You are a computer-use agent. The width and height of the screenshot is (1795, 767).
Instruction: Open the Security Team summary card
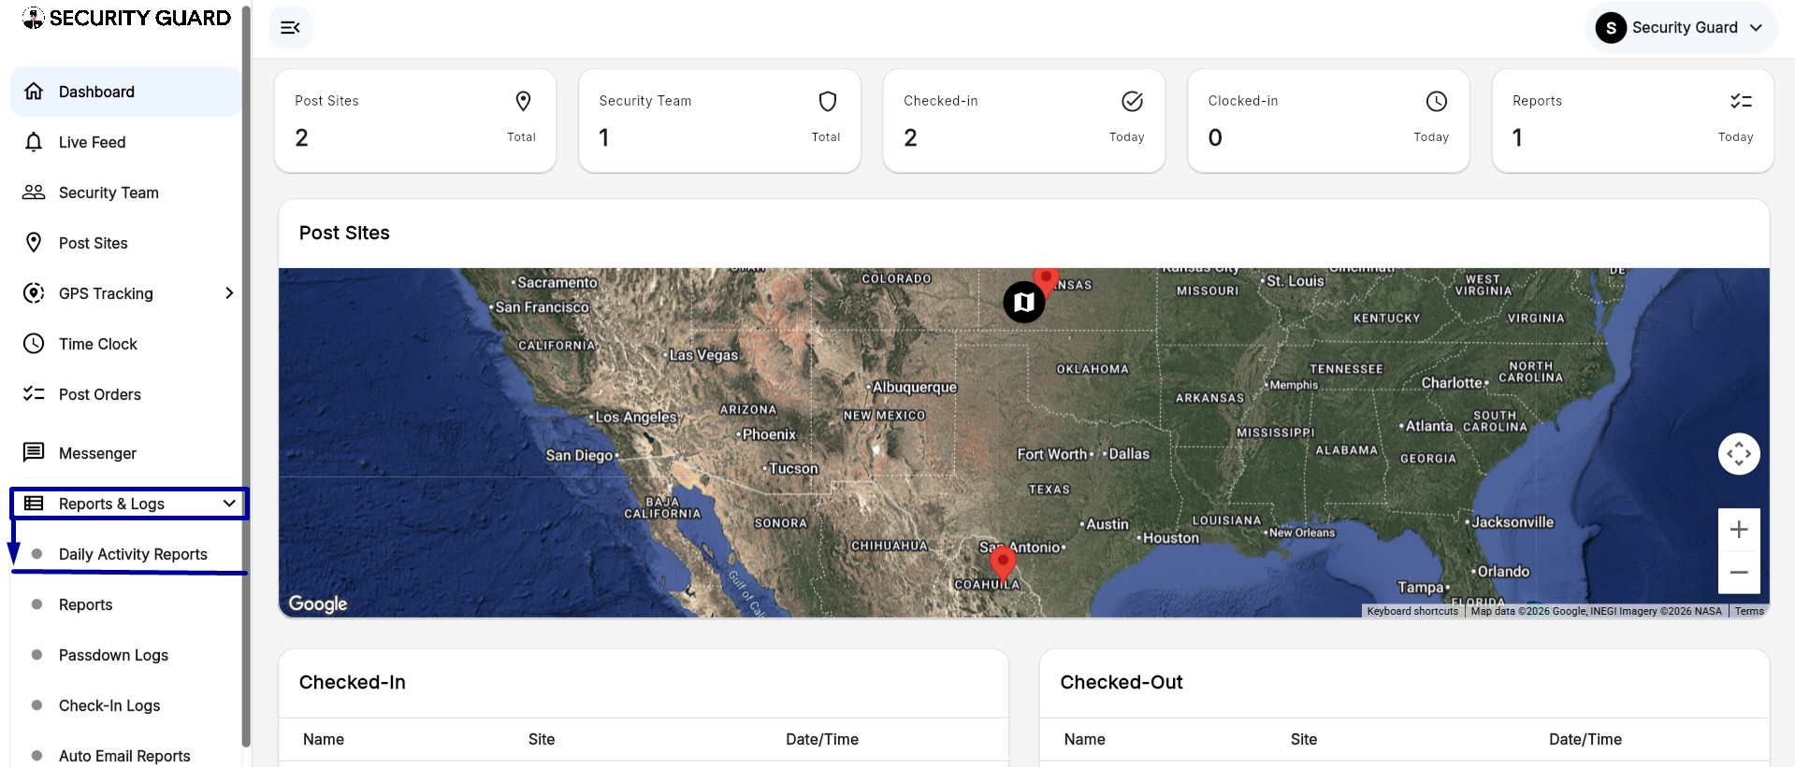pyautogui.click(x=719, y=121)
